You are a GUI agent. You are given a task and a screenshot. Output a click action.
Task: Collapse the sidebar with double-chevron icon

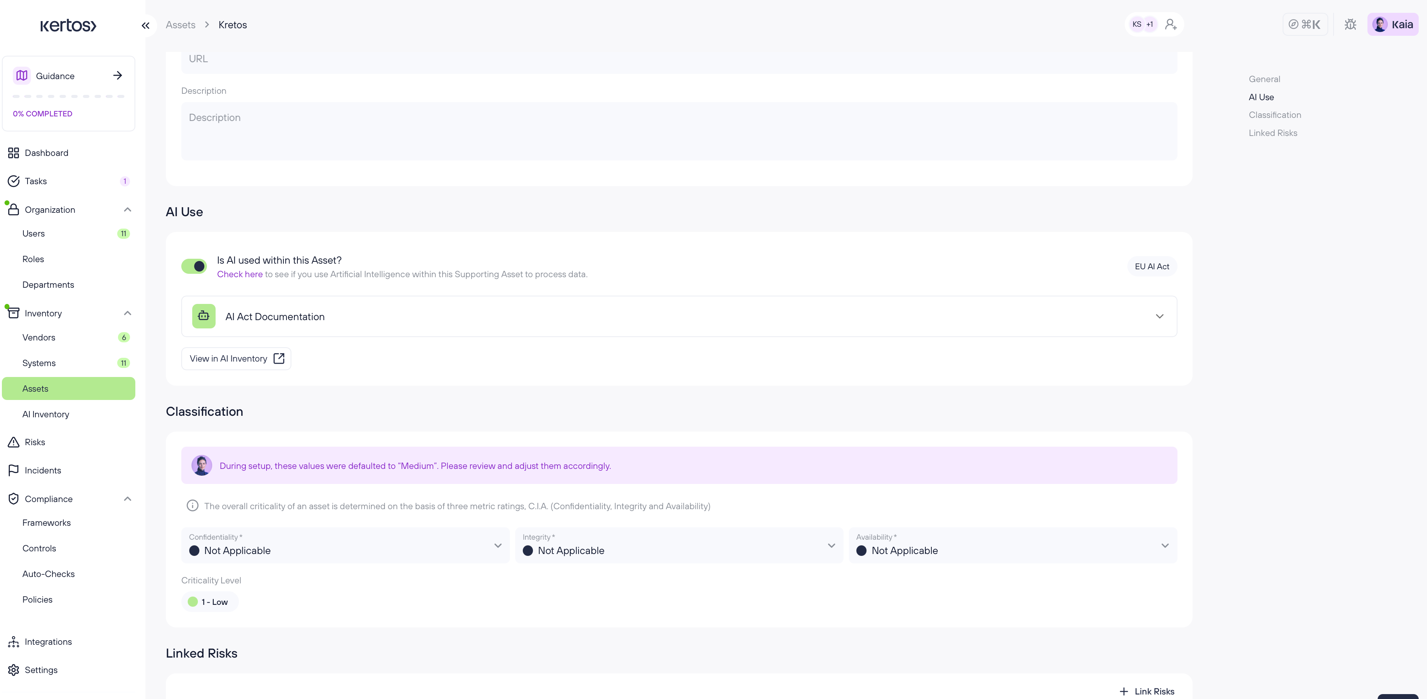pos(146,26)
